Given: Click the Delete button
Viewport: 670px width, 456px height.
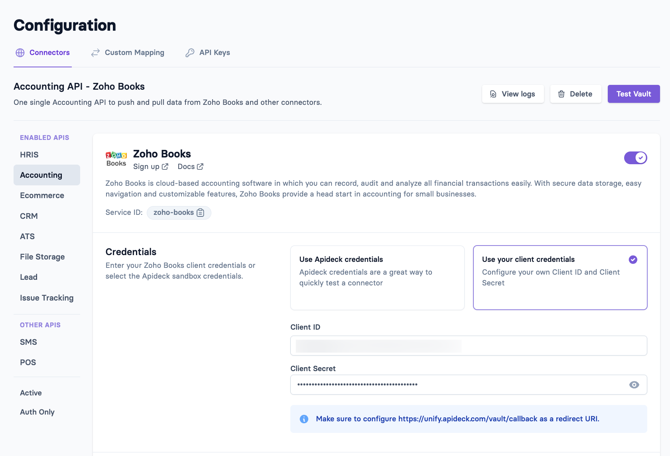Looking at the screenshot, I should coord(576,94).
